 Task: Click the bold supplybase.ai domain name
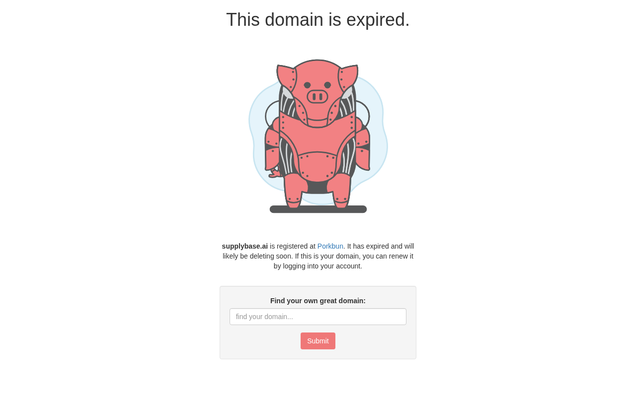245,246
